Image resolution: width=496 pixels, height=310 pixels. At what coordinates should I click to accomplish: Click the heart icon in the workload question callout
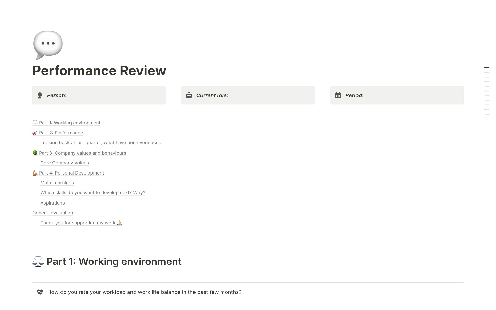pos(40,292)
